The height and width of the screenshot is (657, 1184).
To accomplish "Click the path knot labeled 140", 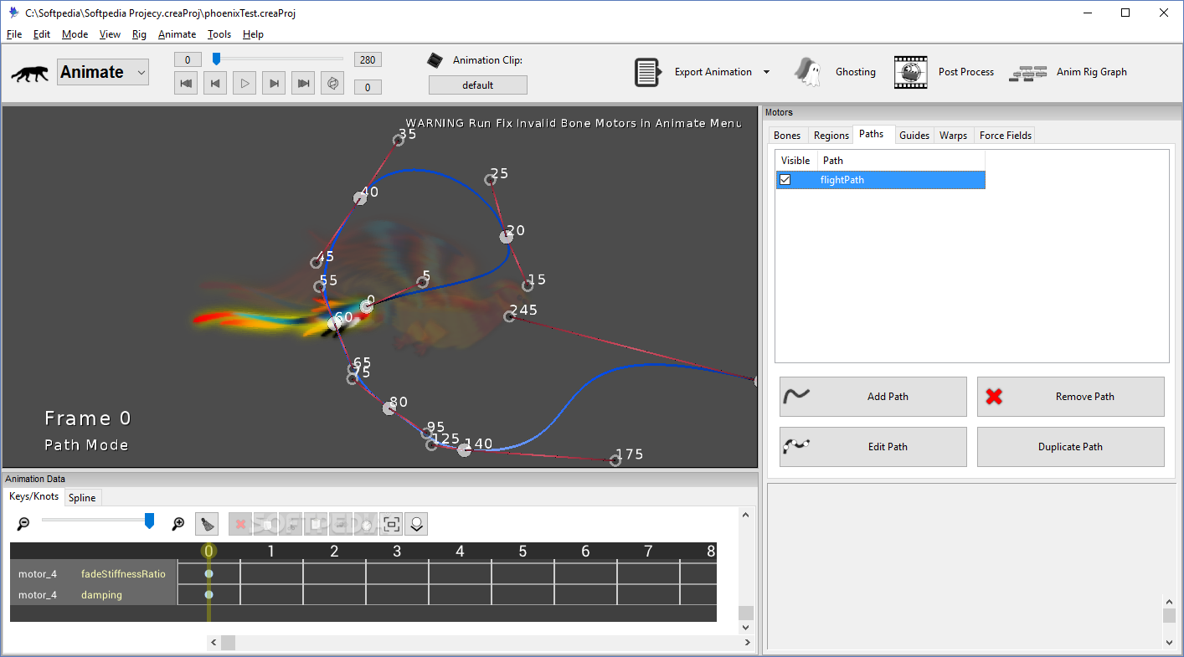I will click(x=464, y=449).
